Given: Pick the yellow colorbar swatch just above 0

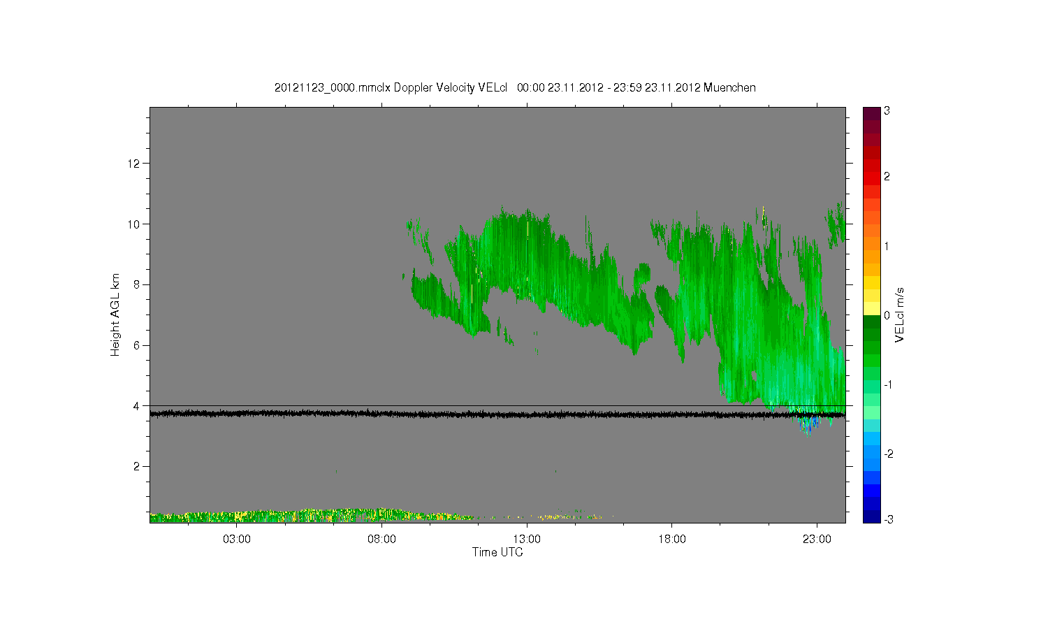Looking at the screenshot, I should click(871, 309).
